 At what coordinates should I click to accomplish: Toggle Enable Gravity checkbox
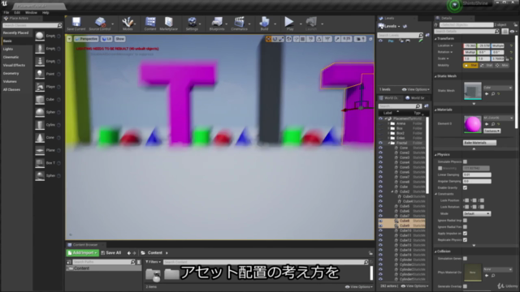coord(465,187)
